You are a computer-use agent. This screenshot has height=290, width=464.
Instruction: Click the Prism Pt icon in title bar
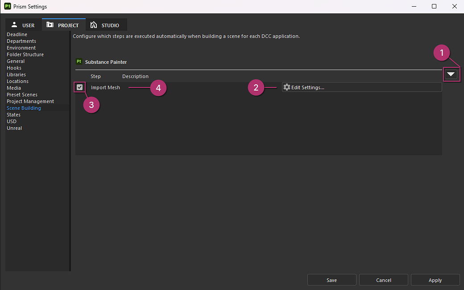(7, 6)
